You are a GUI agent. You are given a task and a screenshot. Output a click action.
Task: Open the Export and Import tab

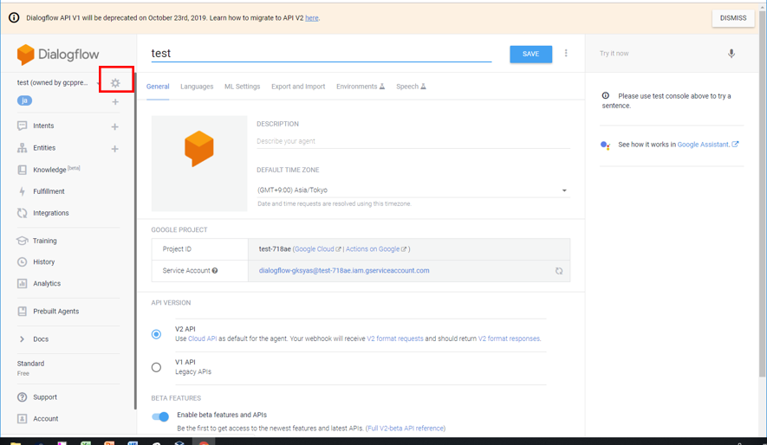(298, 87)
